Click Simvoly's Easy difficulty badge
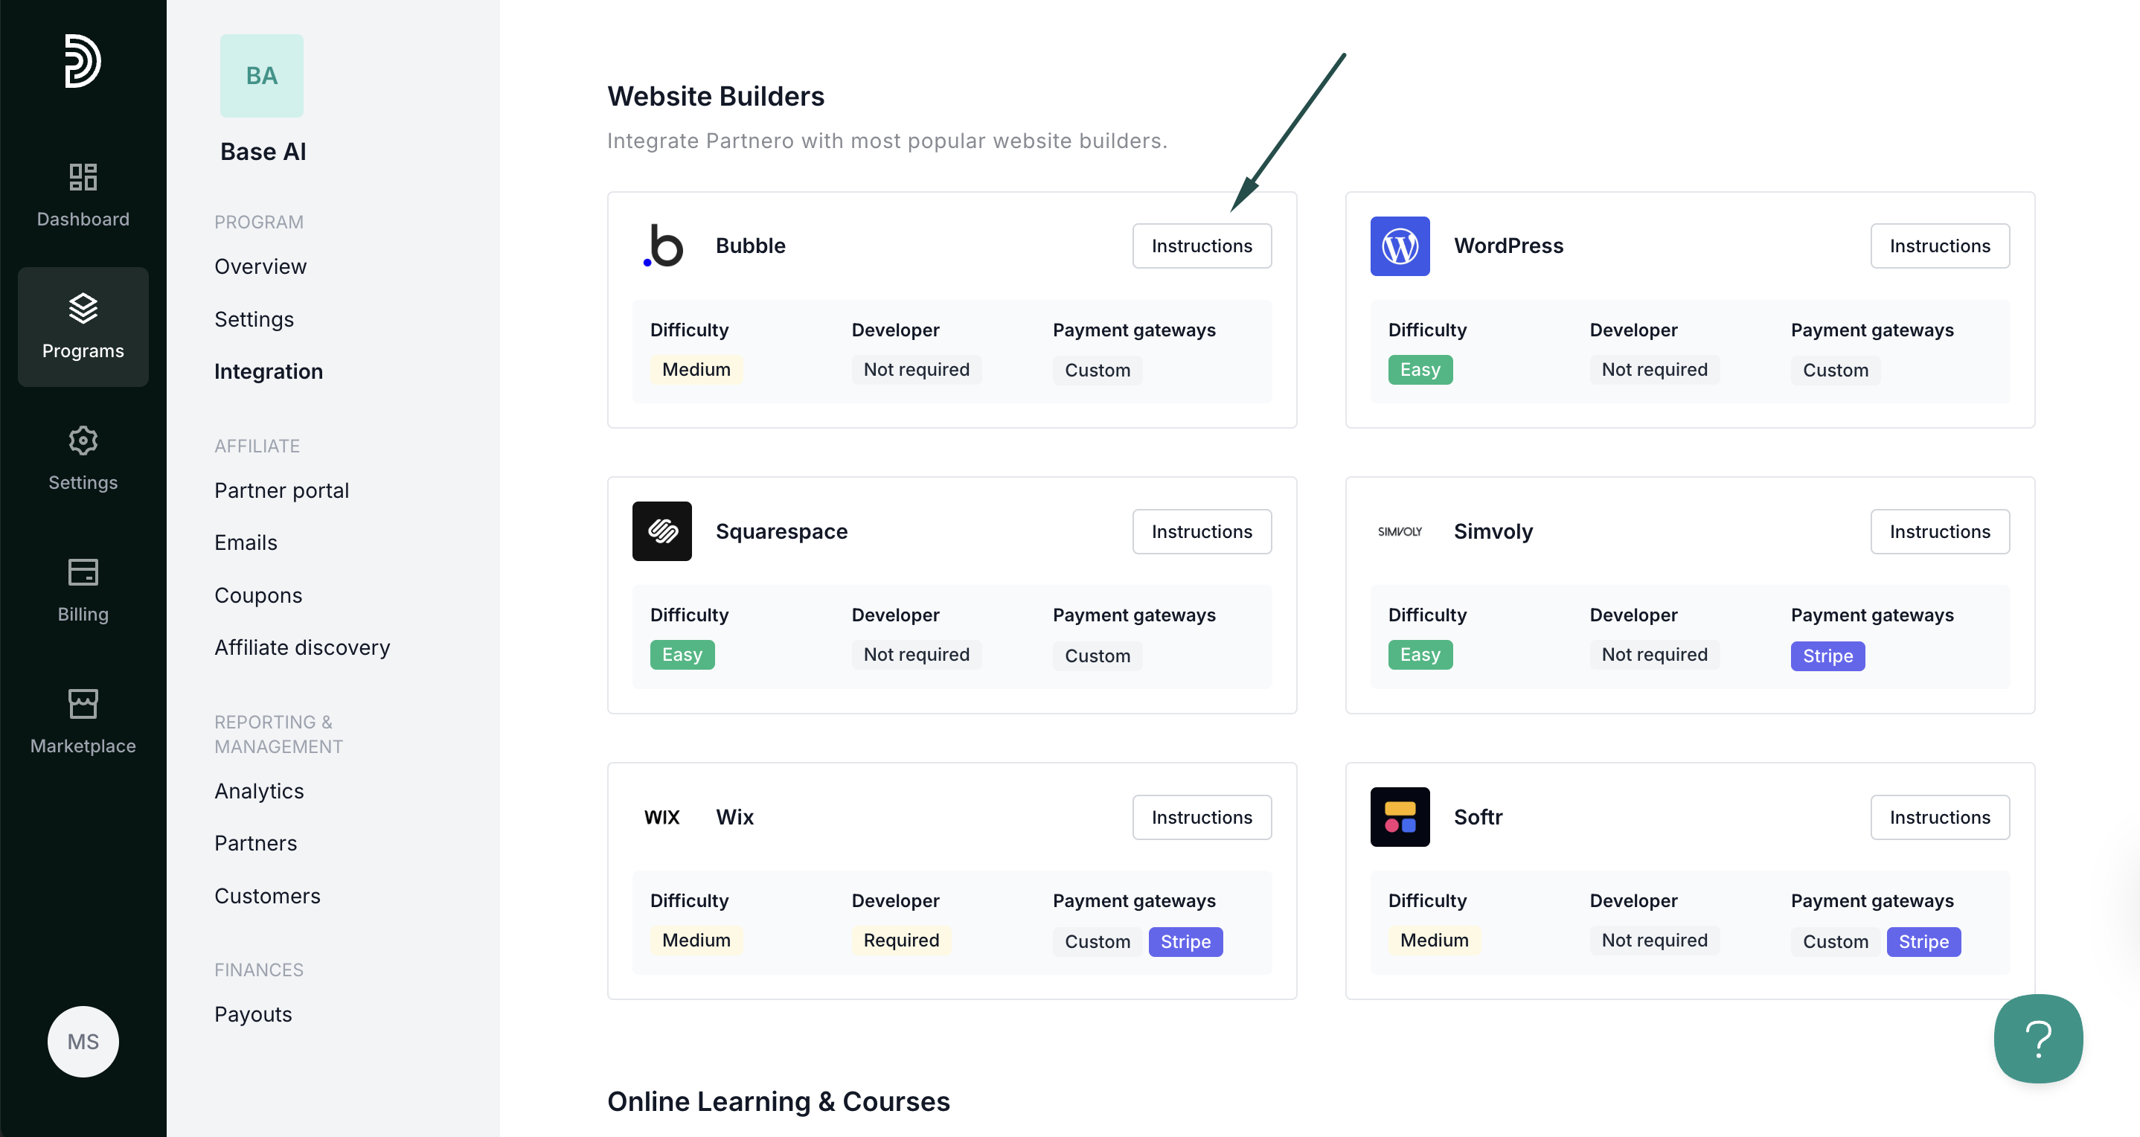This screenshot has width=2140, height=1137. [x=1420, y=656]
